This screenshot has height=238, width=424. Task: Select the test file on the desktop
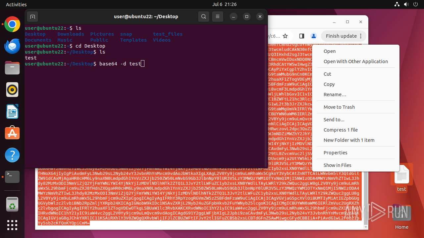[401, 178]
